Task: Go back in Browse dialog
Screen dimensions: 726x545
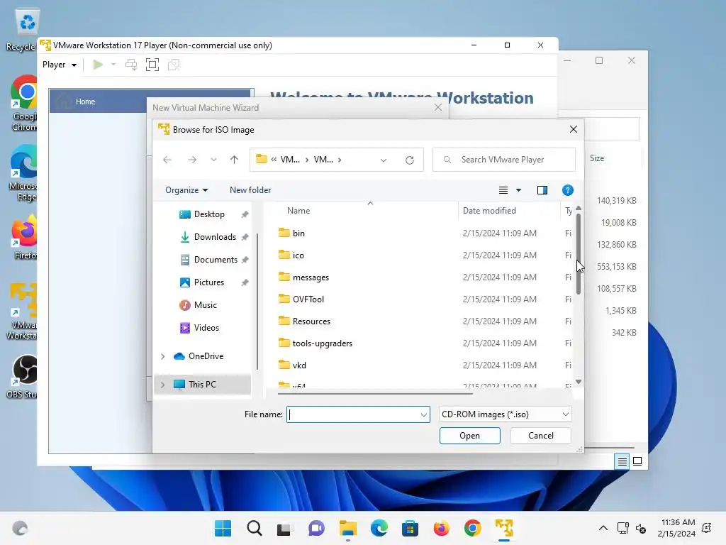Action: click(167, 160)
